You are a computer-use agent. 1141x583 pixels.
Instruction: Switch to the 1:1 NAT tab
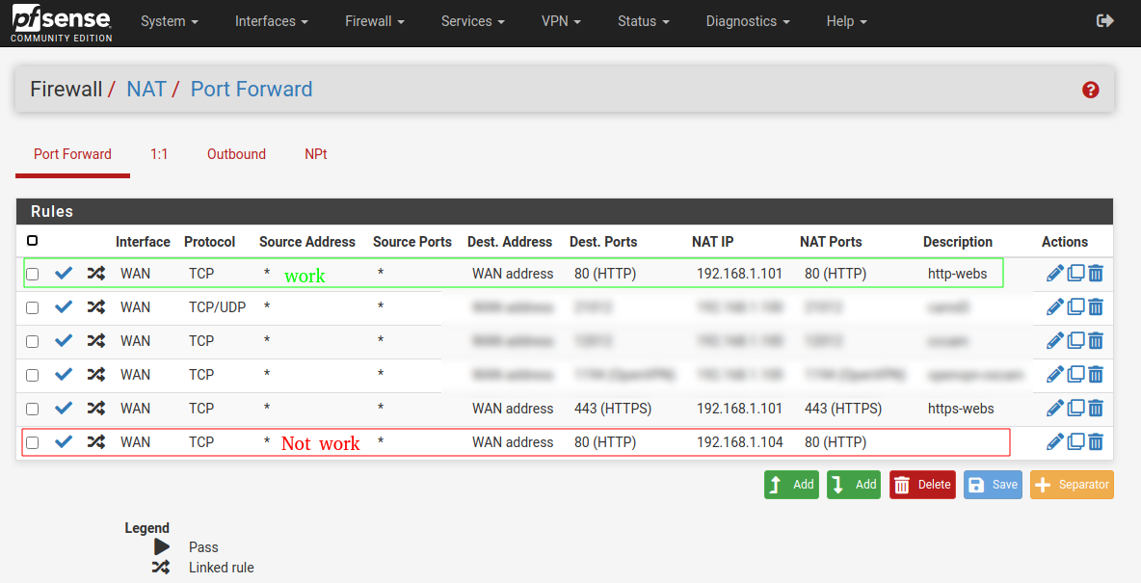tap(159, 154)
